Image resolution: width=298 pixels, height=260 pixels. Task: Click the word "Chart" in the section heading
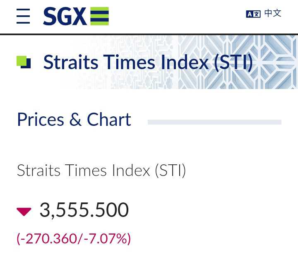(109, 120)
